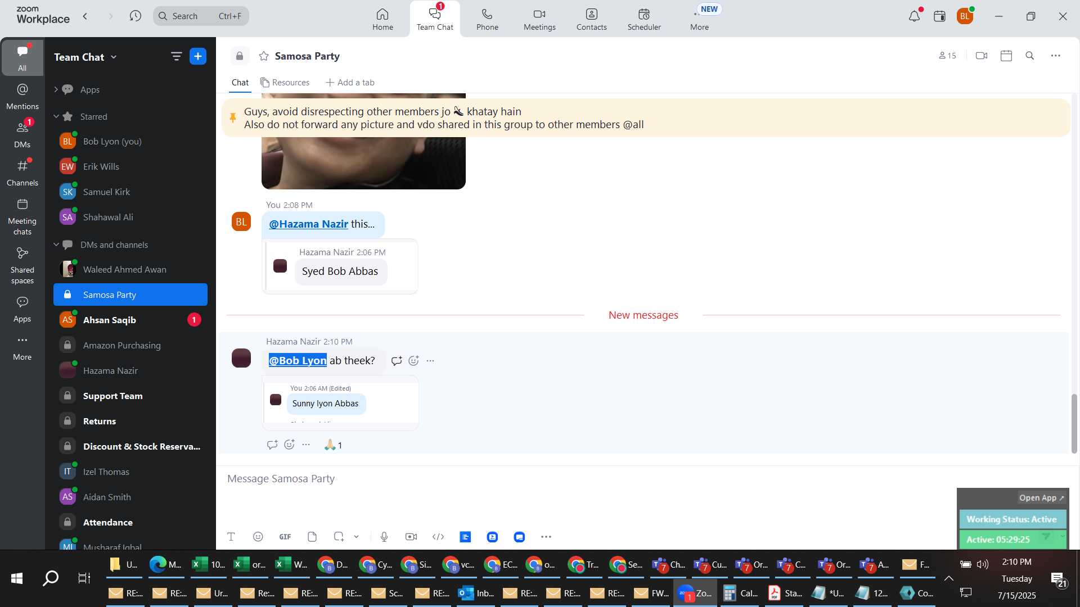Open the Mentions sidebar view

[22, 97]
